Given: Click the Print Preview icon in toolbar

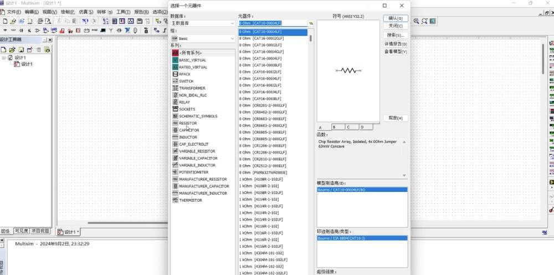Looking at the screenshot, I should tap(48, 21).
